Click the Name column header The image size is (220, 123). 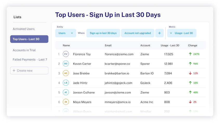click(66, 45)
